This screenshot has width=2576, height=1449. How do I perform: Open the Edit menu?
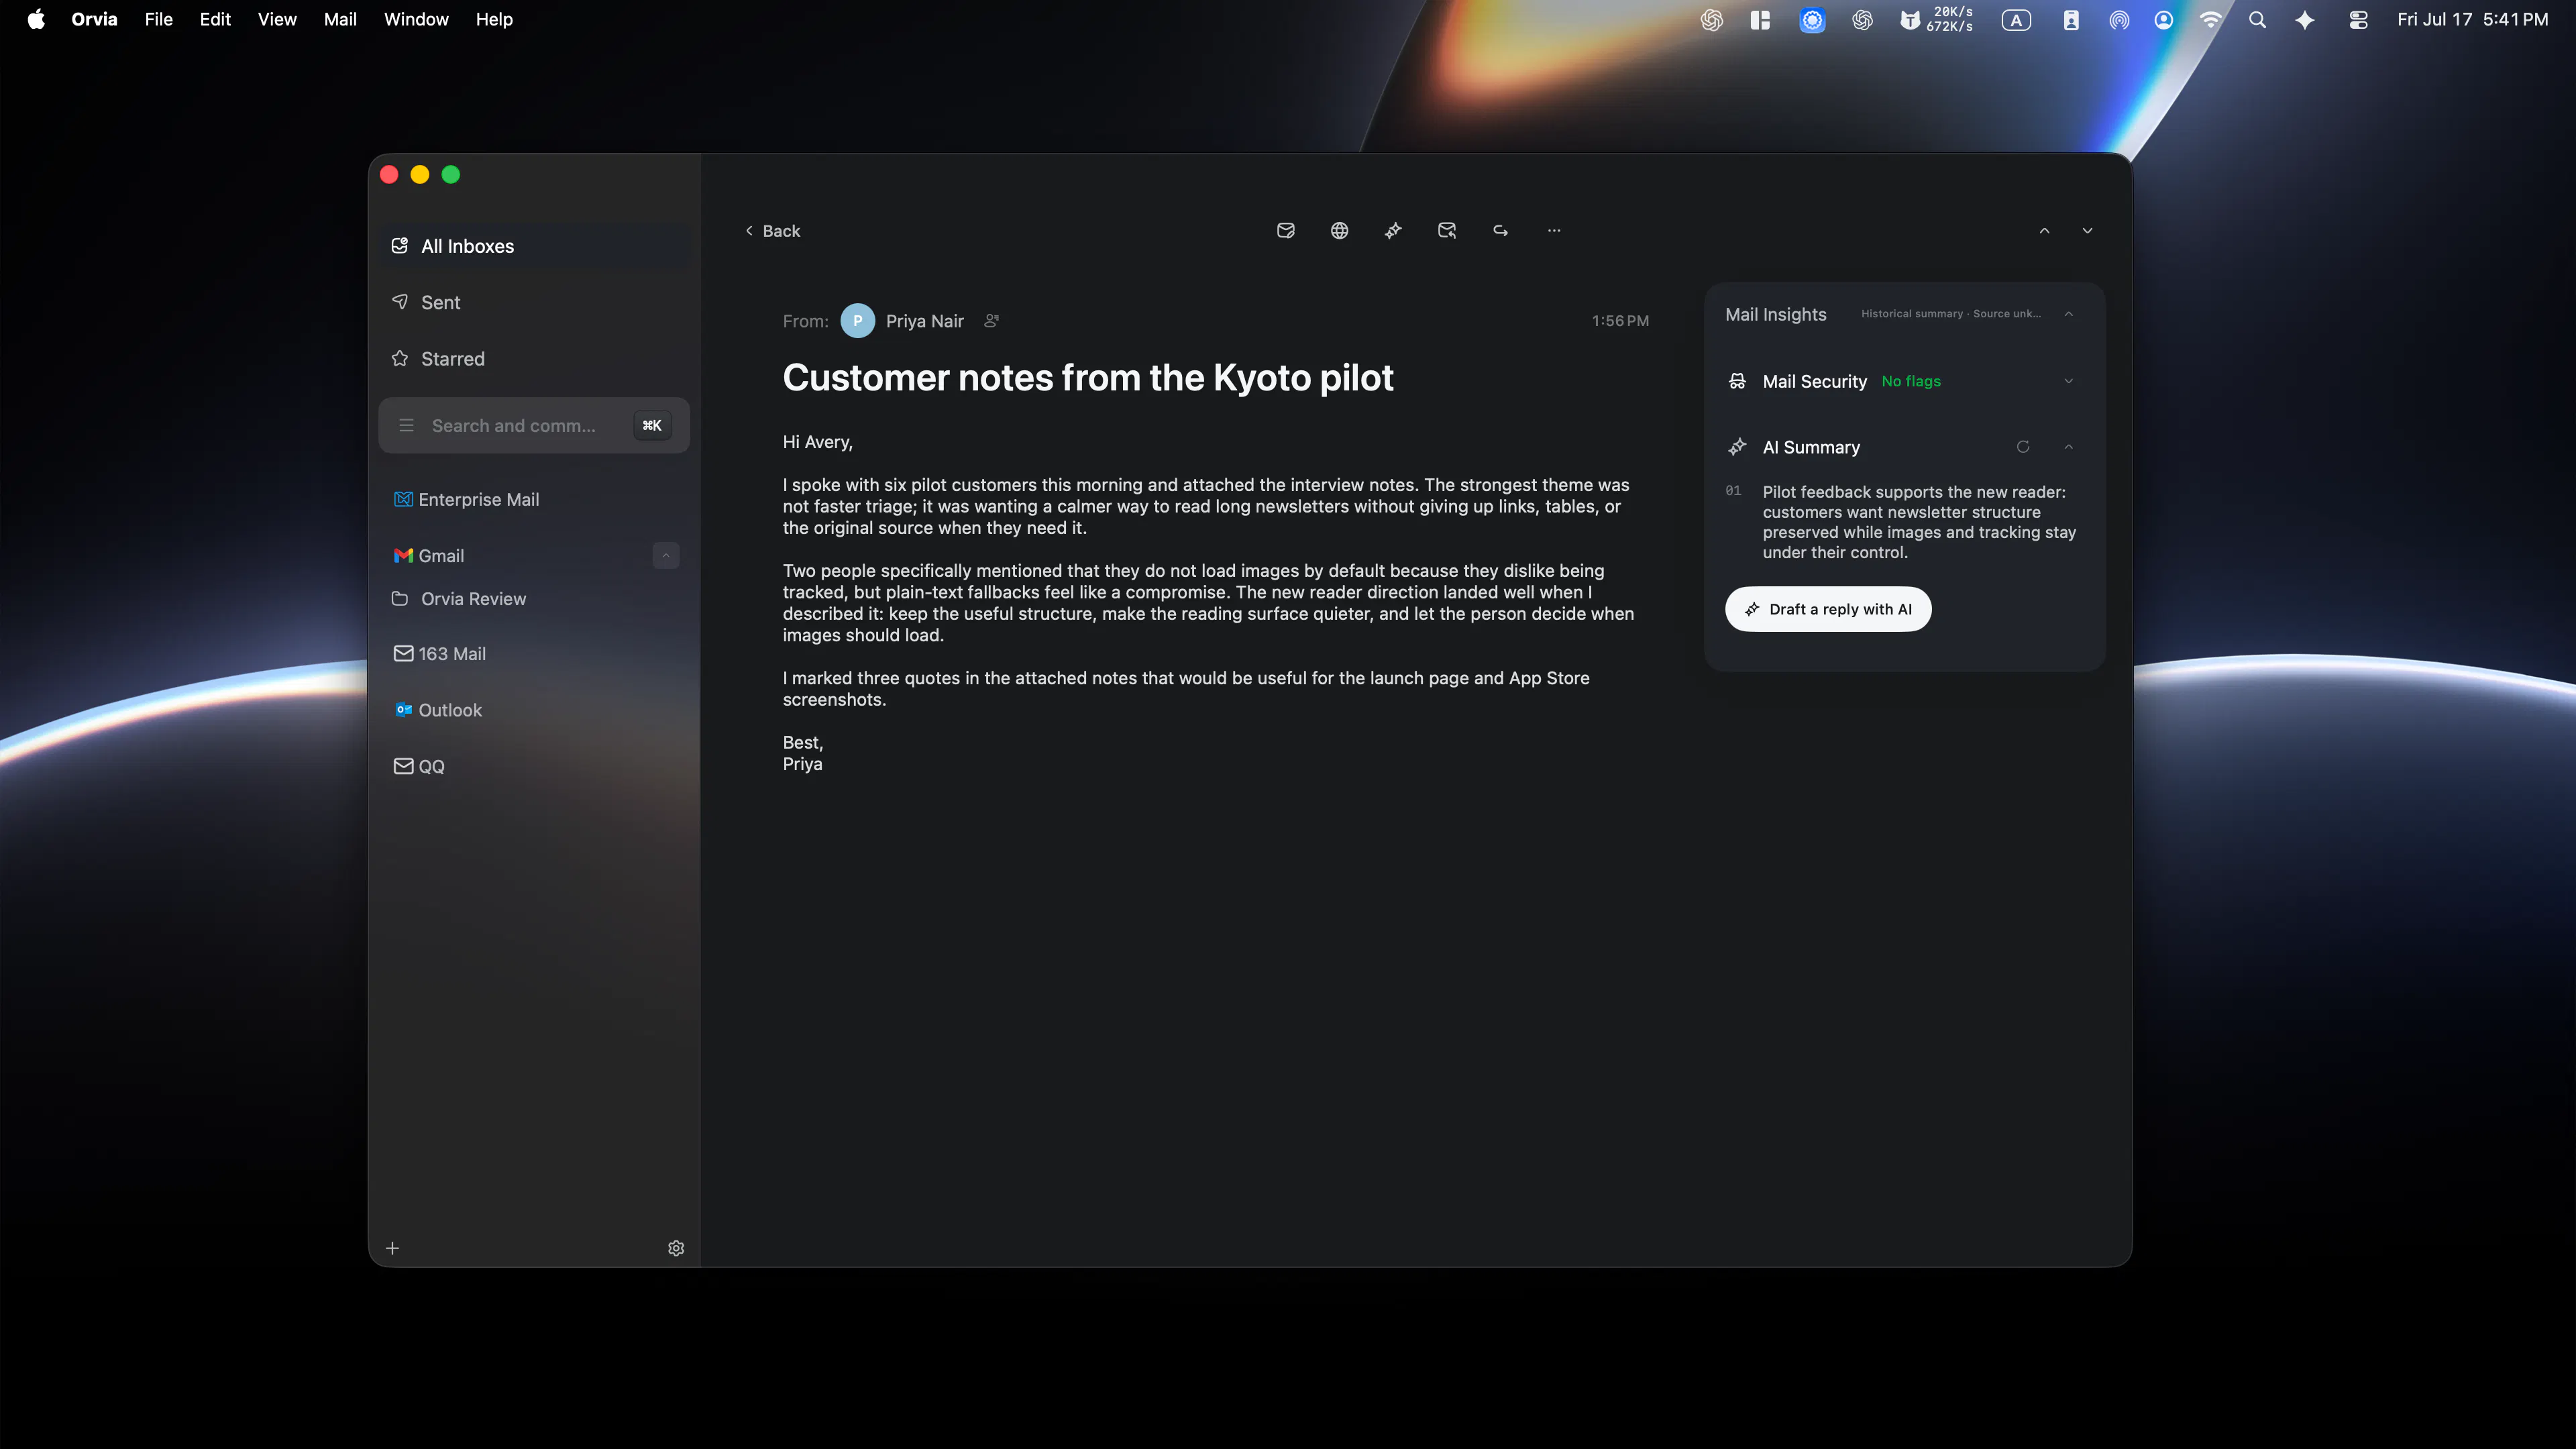[215, 20]
